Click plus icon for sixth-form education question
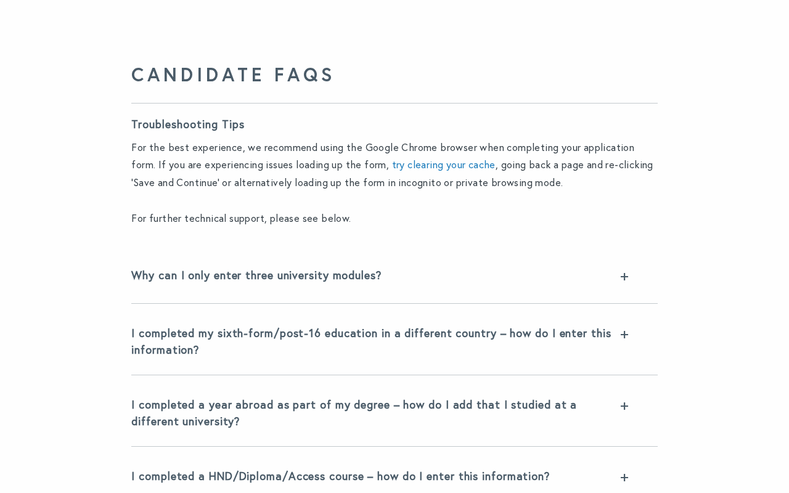The image size is (789, 493). 624,335
